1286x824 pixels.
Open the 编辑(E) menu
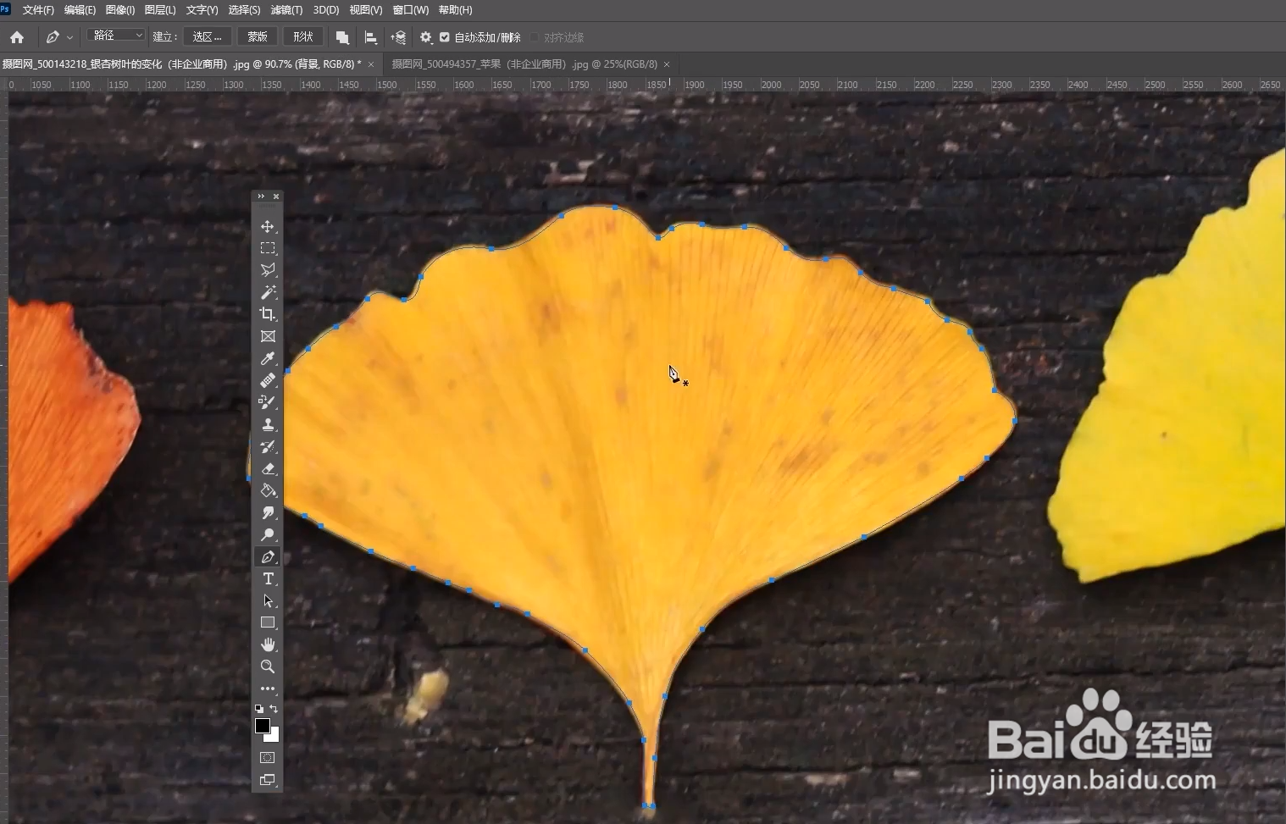coord(80,10)
